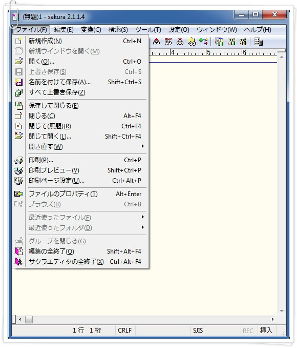Click the blank-page icon beside 新規作成

(18, 41)
